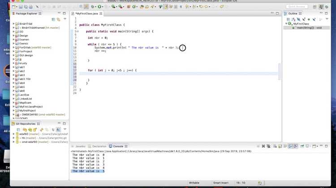Expand the MyFirstJavaProject tree node
Image resolution: width=336 pixels, height=188 pixels.
pyautogui.click(x=14, y=107)
